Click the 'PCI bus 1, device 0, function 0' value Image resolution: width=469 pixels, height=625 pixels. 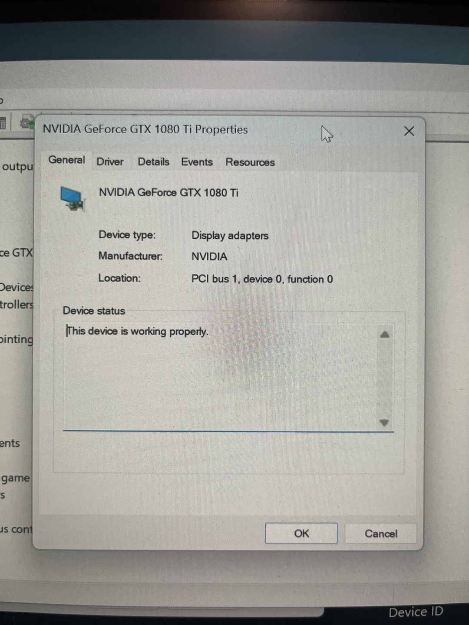(262, 279)
